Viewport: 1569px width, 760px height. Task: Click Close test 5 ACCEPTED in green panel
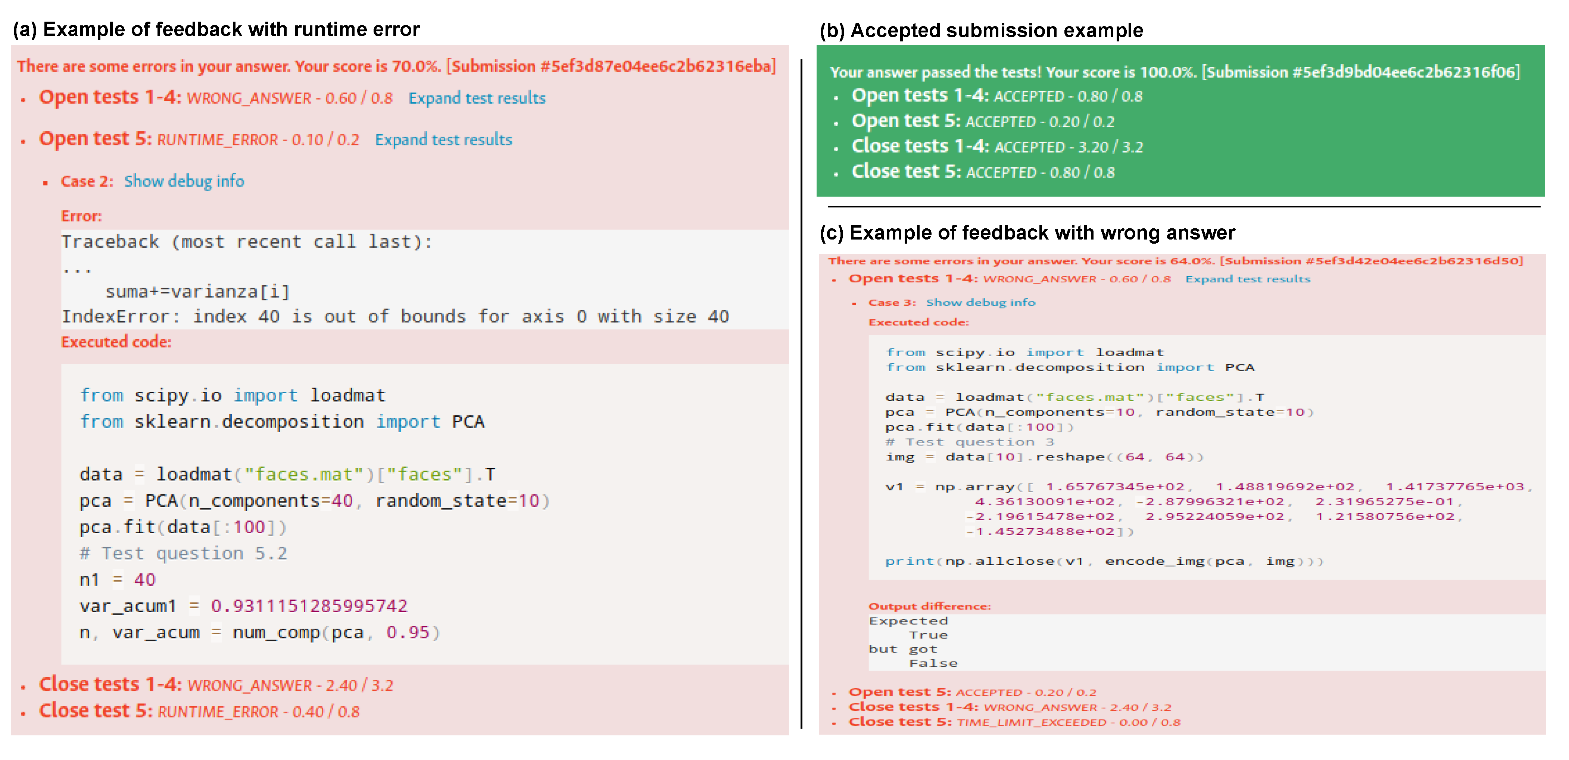click(906, 172)
